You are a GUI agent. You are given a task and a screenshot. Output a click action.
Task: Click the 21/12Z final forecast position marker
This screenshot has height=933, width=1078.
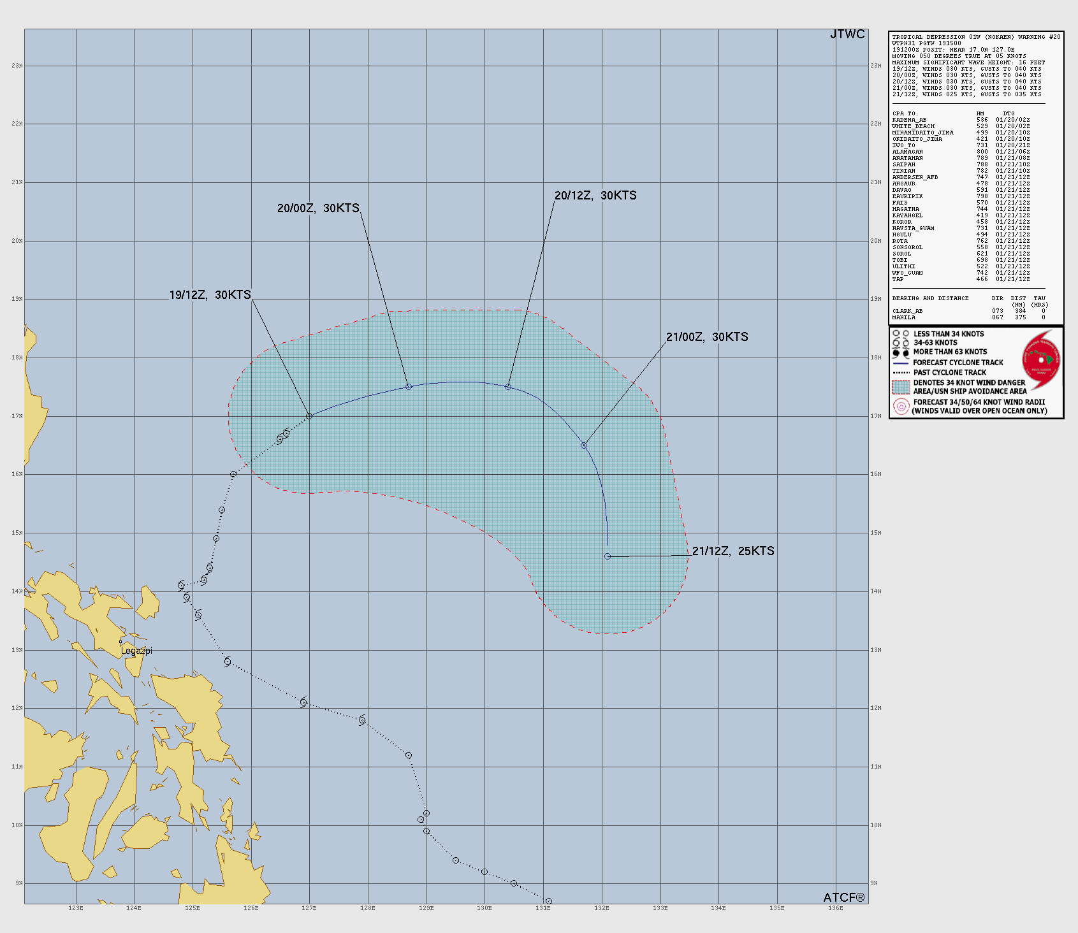pos(608,556)
